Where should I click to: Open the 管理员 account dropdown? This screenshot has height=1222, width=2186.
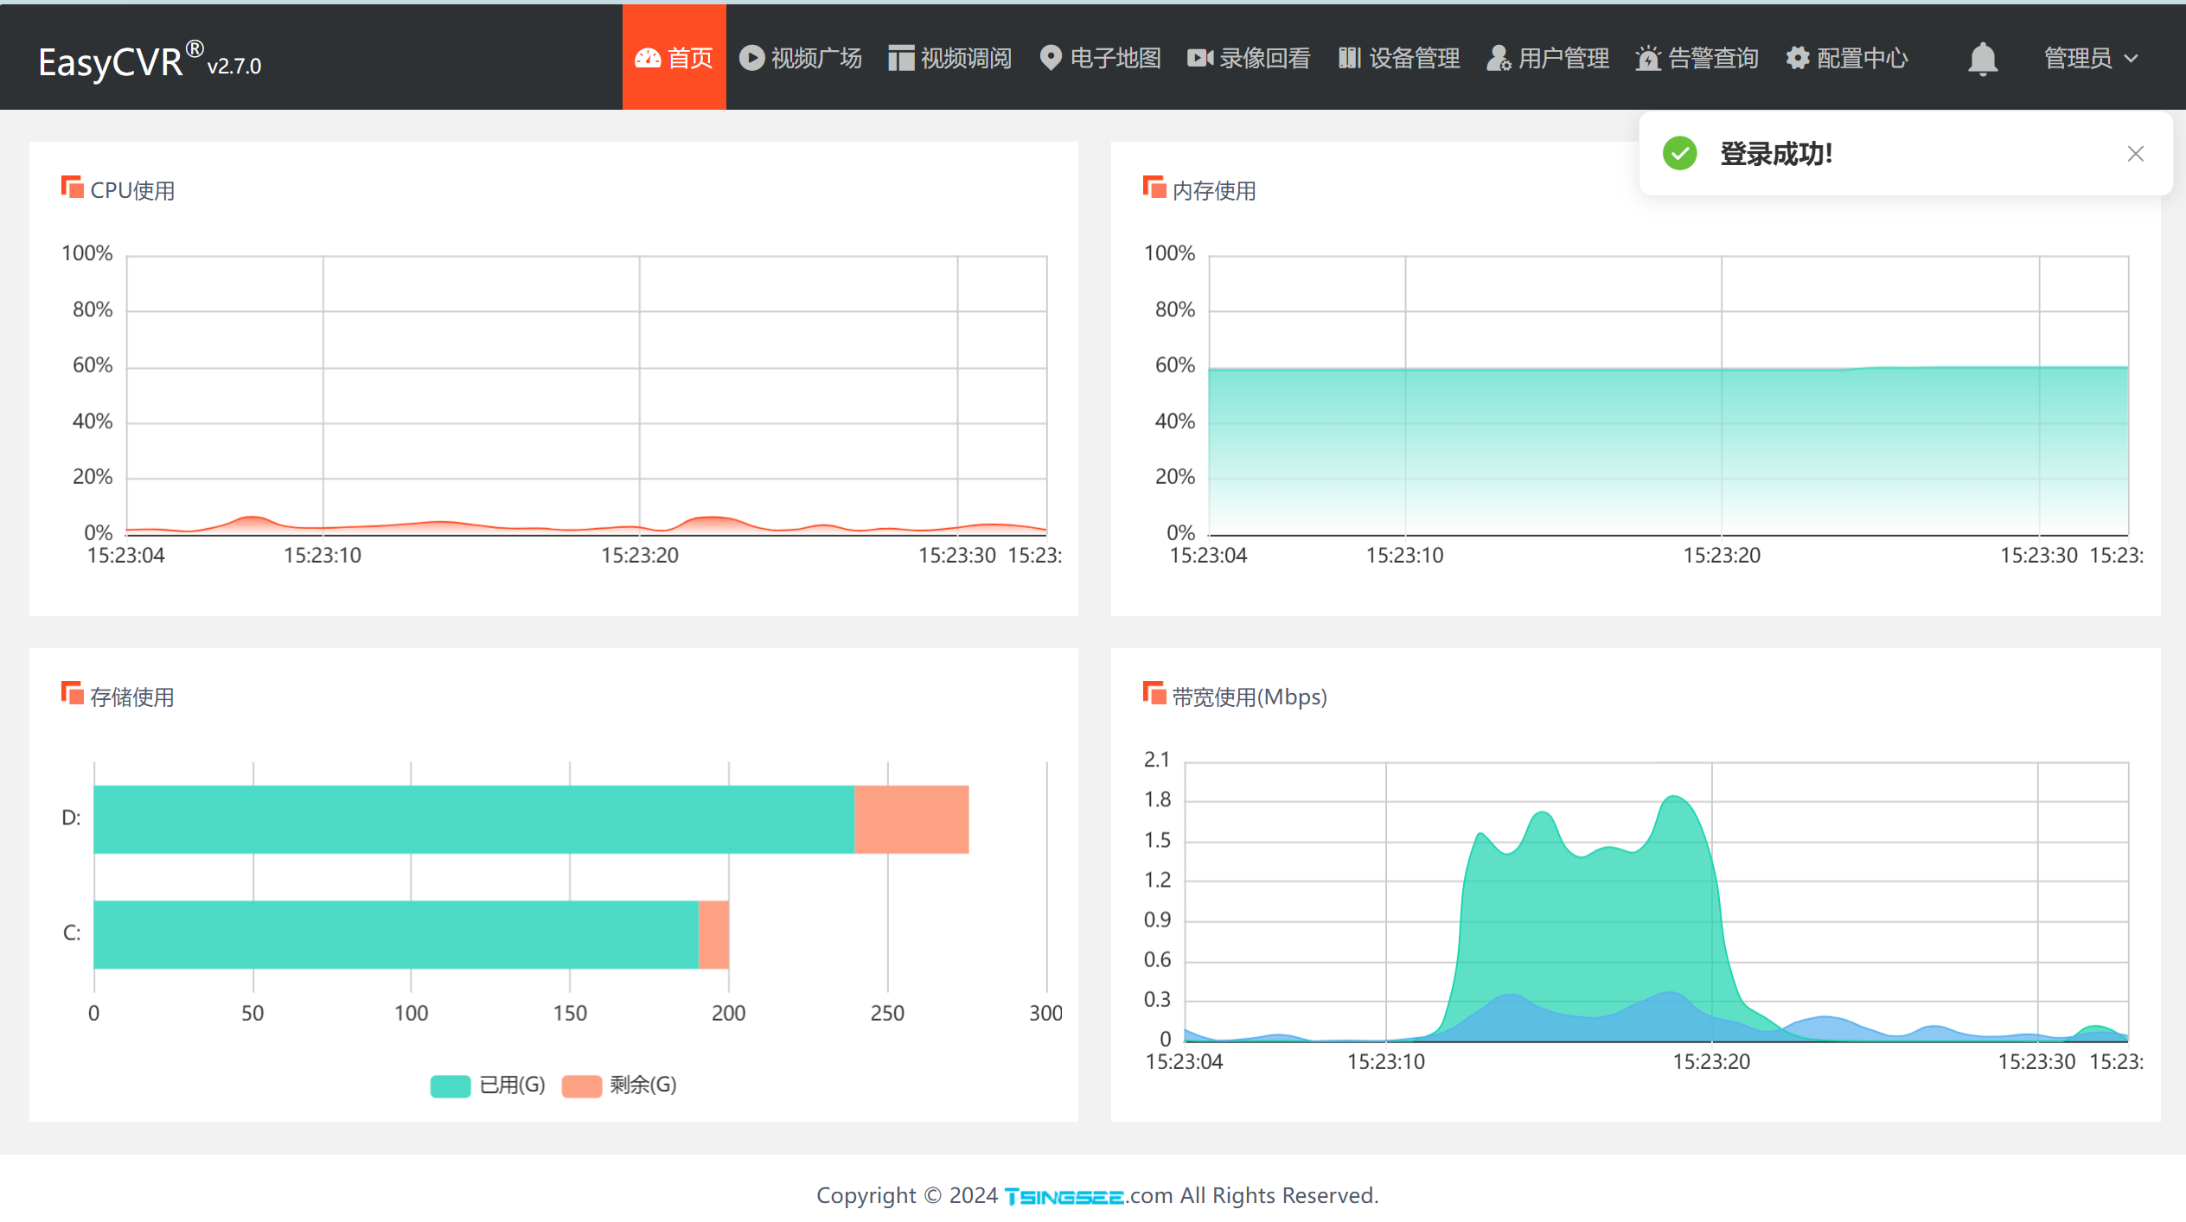(x=2077, y=58)
